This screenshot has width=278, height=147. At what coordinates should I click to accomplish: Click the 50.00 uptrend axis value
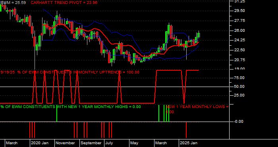click(x=240, y=87)
